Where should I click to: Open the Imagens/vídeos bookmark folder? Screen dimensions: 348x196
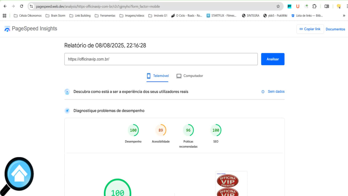[x=132, y=16]
